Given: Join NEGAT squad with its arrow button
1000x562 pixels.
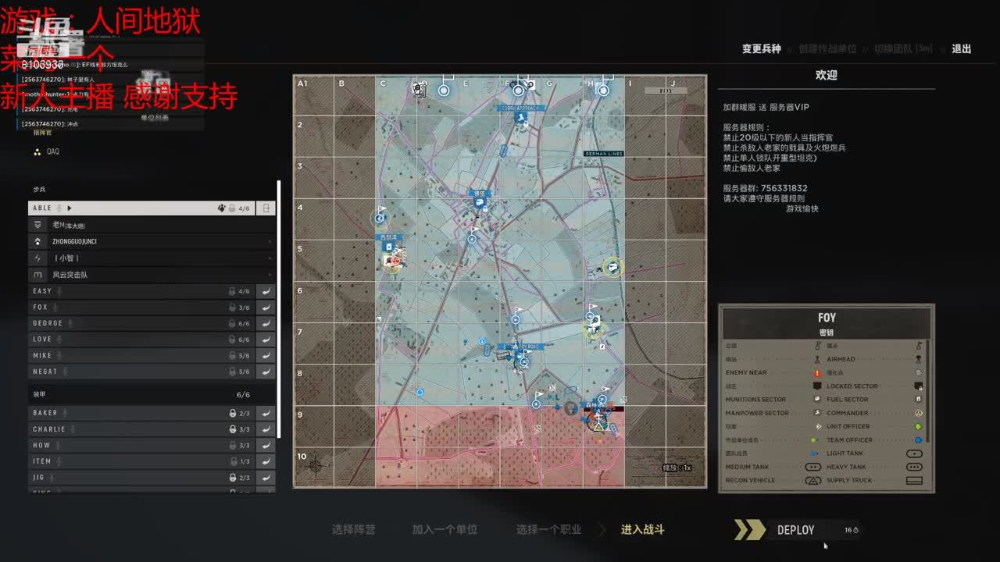Looking at the screenshot, I should tap(266, 372).
